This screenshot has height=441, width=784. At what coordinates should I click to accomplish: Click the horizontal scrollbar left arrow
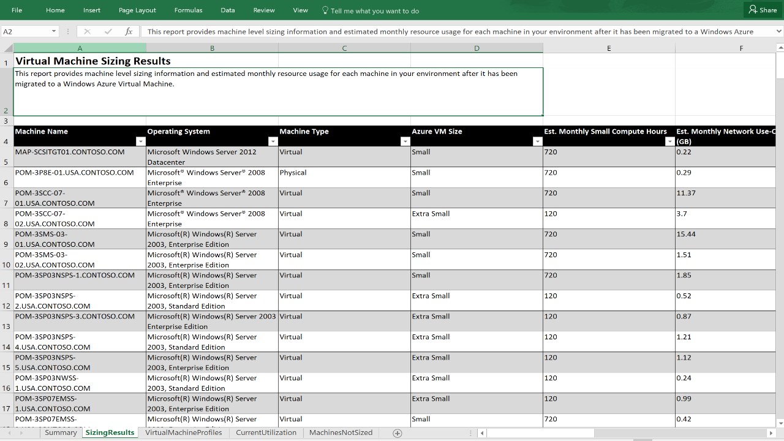(483, 433)
